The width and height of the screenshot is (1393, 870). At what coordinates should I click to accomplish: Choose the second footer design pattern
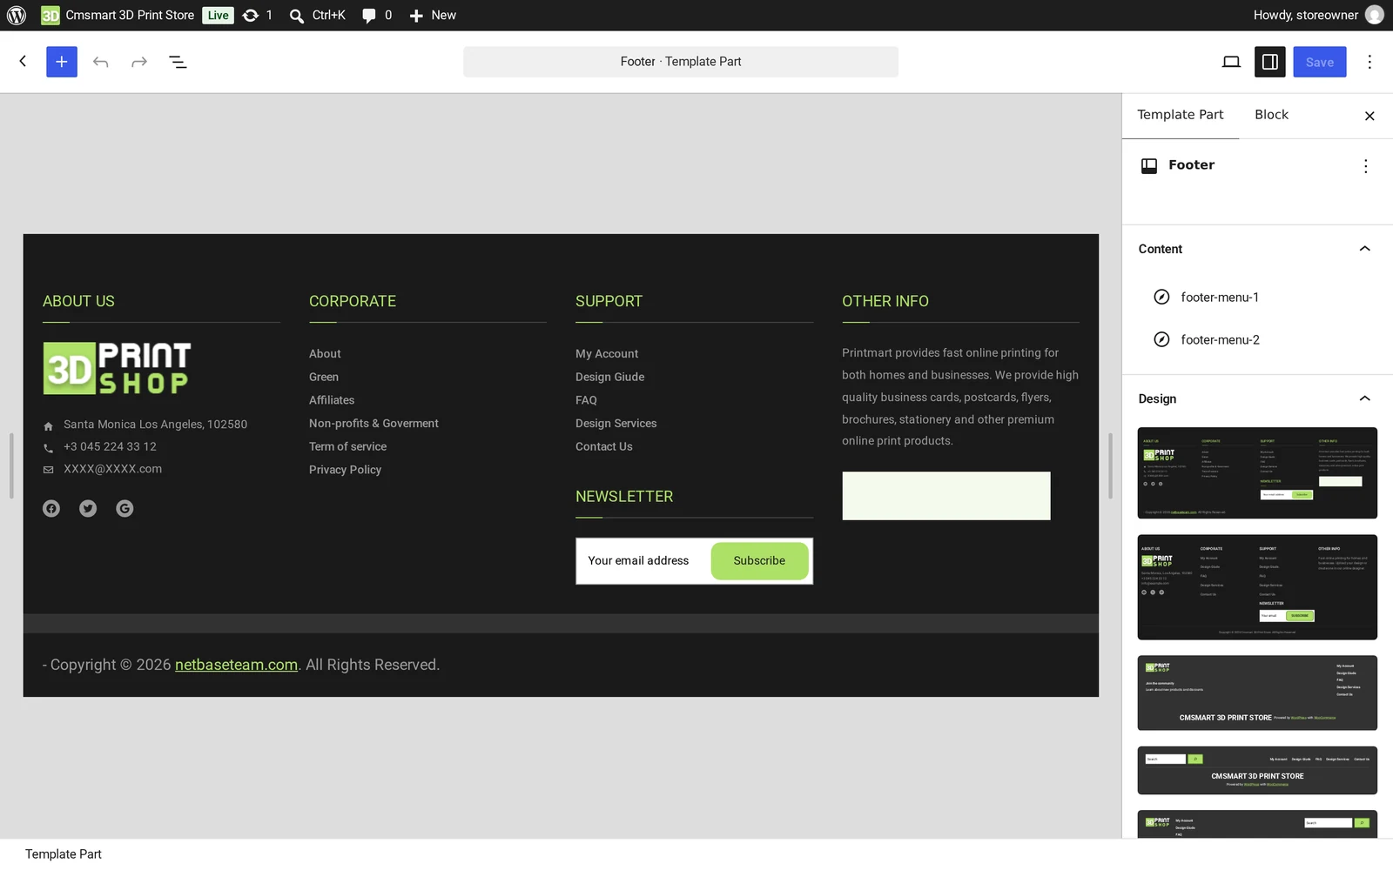[x=1257, y=587]
